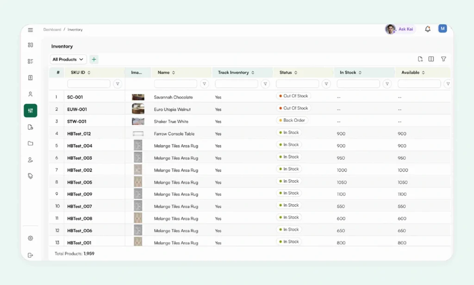The image size is (474, 285).
Task: Open the All Products dropdown
Action: 68,59
